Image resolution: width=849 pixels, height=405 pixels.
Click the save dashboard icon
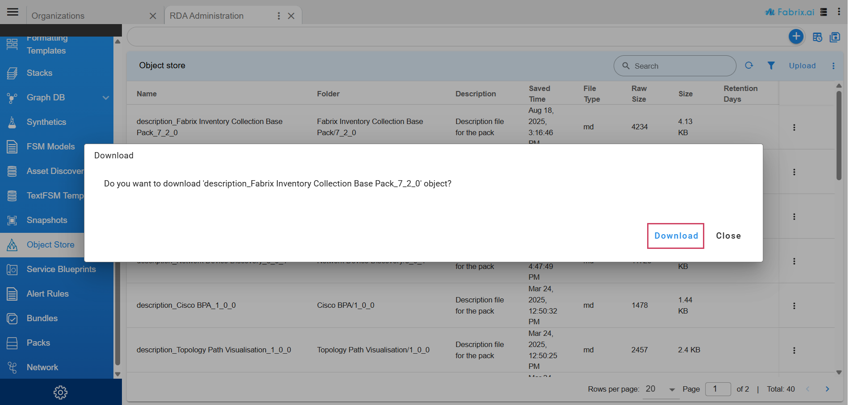(834, 37)
